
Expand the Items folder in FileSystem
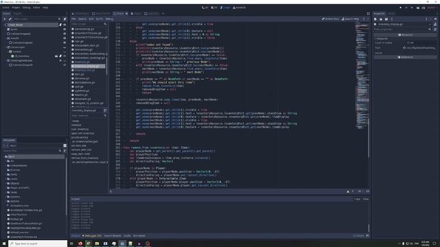(x=6, y=174)
